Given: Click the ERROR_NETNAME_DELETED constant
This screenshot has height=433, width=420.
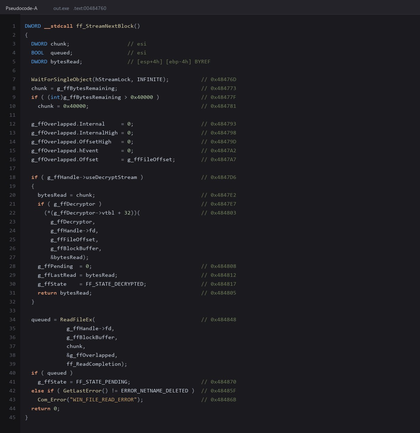Looking at the screenshot, I should point(154,391).
